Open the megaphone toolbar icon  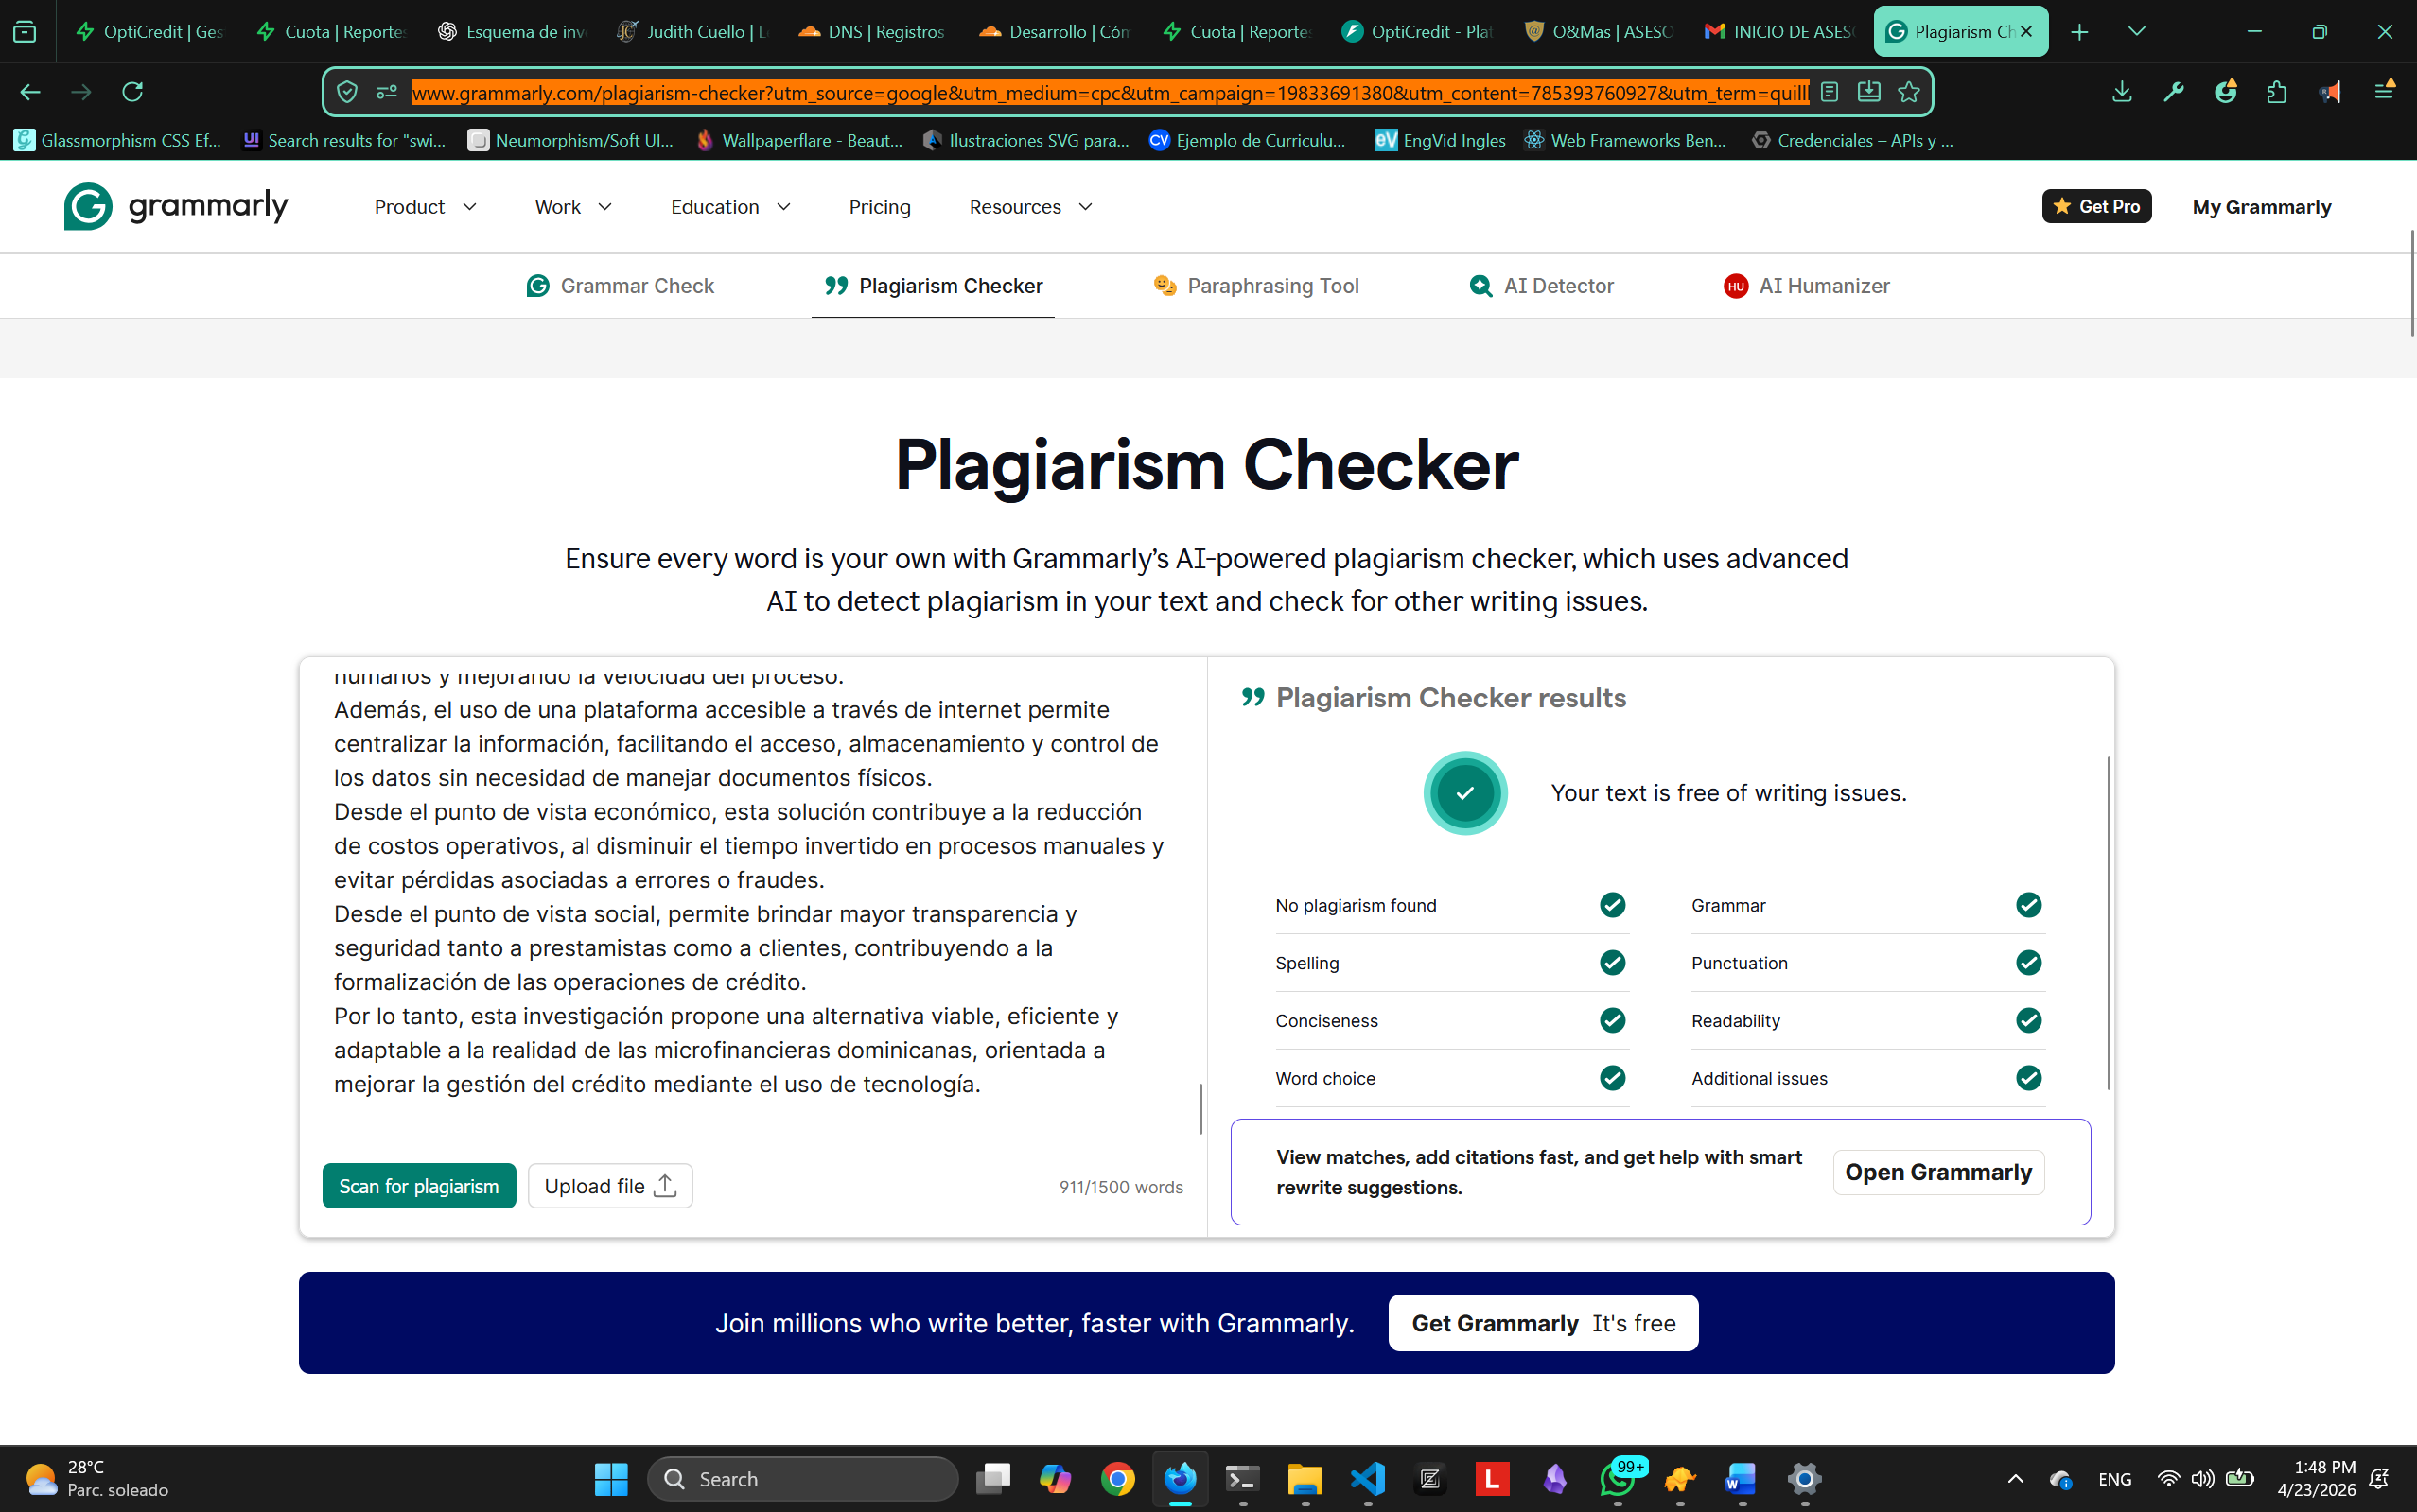click(x=2330, y=92)
